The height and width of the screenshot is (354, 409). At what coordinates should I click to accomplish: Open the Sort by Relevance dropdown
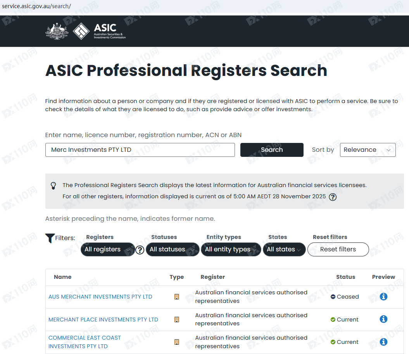367,150
